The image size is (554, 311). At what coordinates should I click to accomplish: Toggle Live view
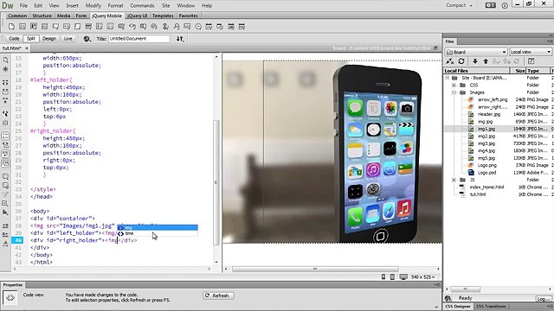[x=68, y=39]
